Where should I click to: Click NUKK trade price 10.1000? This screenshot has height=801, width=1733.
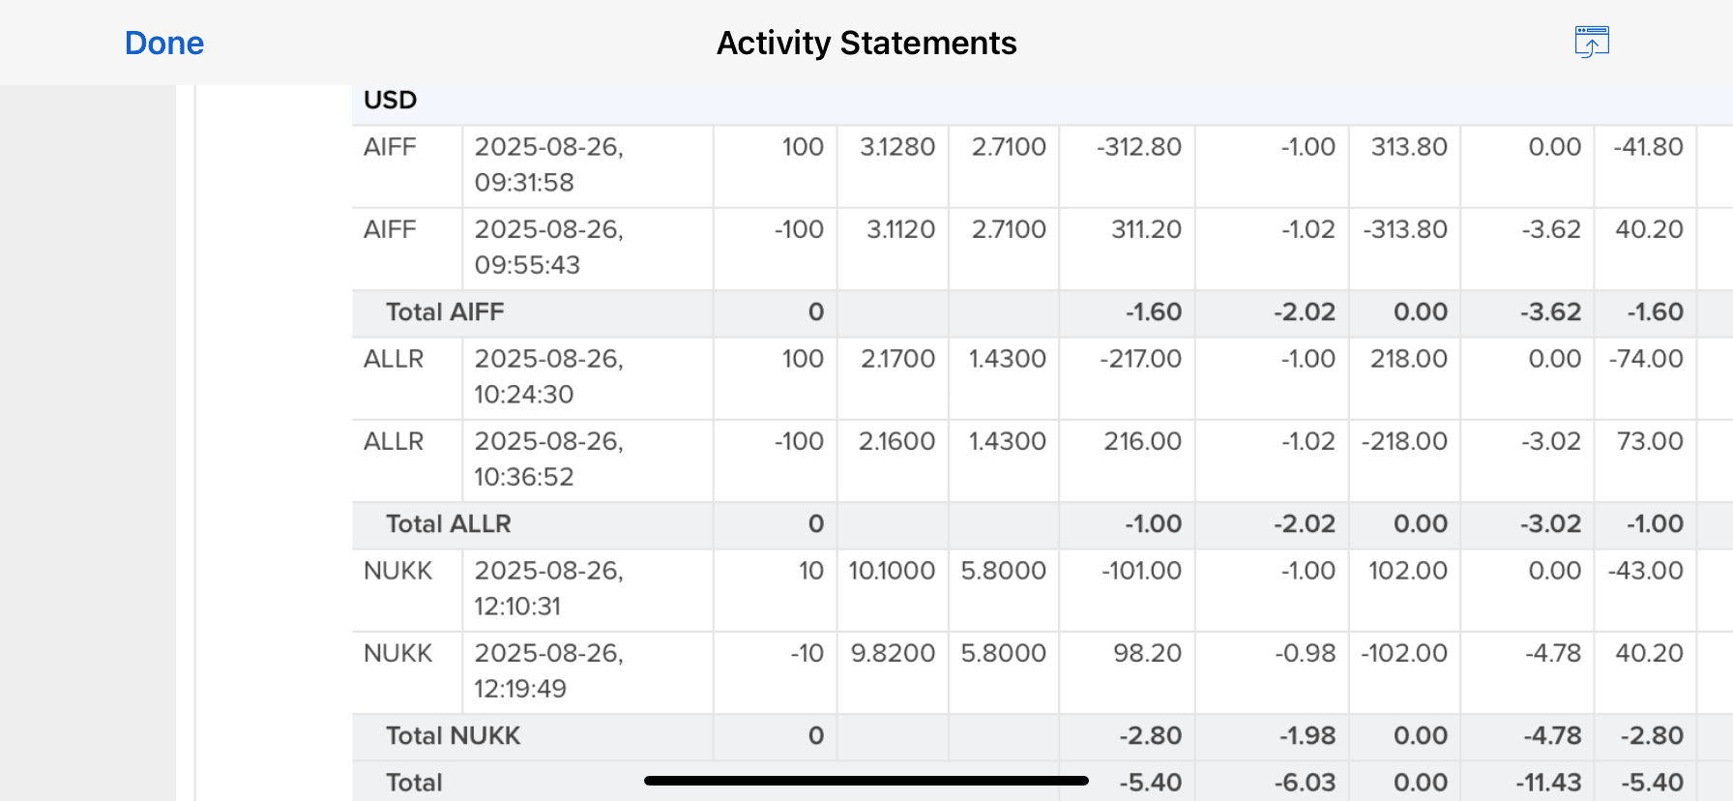[892, 571]
